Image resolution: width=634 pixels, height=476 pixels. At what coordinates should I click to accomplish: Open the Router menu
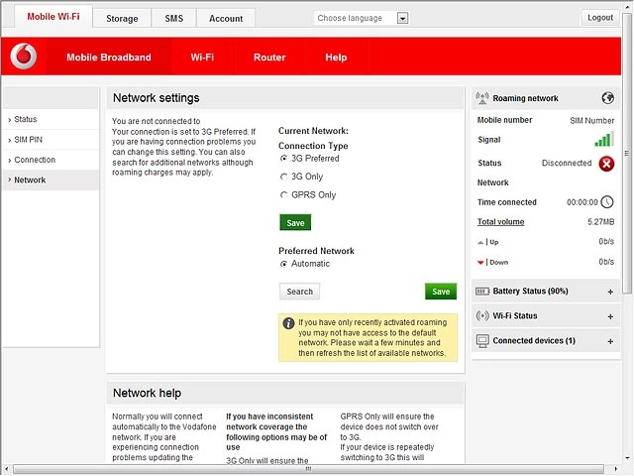(x=269, y=58)
